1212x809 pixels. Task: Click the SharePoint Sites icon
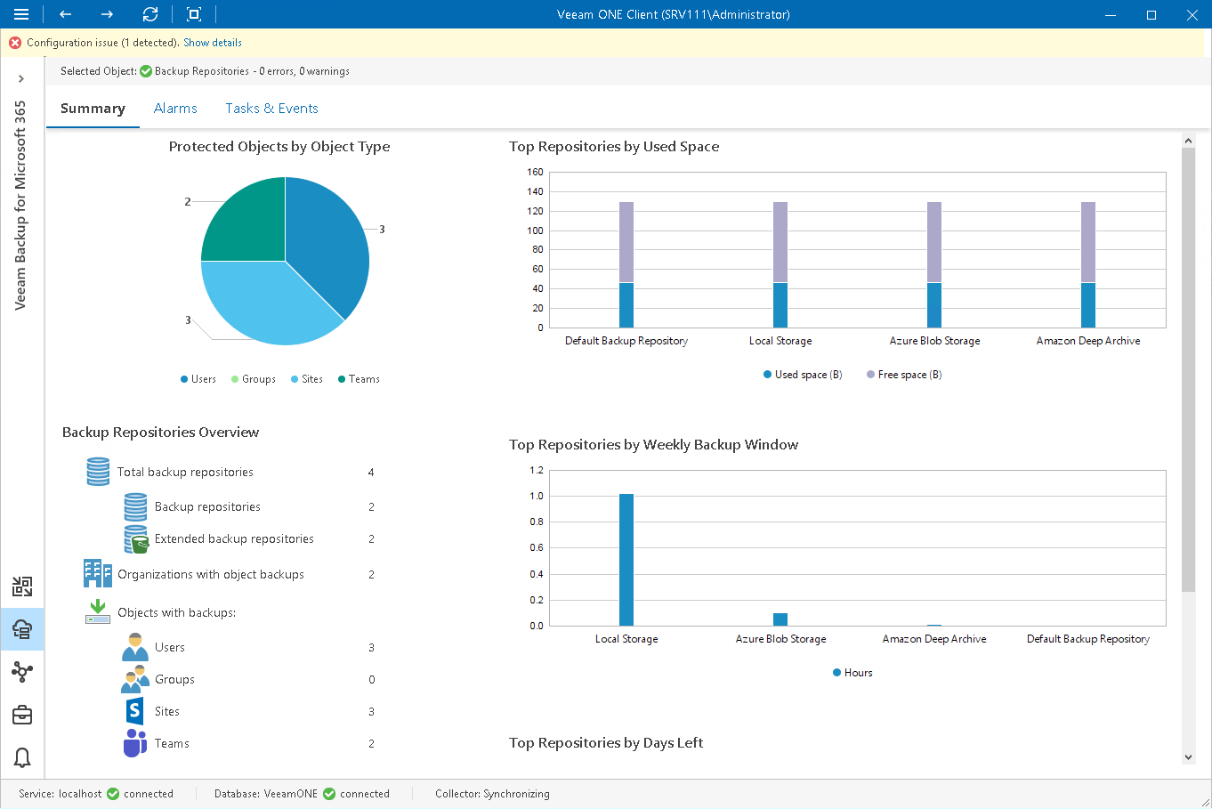[x=134, y=711]
